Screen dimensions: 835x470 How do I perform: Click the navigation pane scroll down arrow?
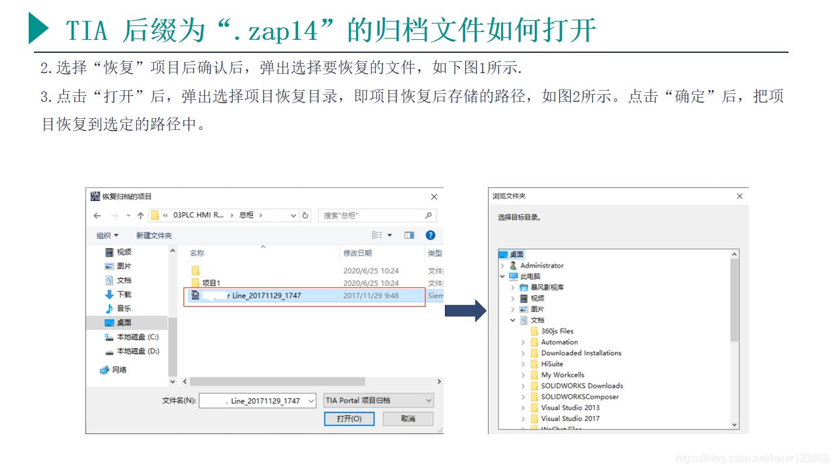[173, 381]
